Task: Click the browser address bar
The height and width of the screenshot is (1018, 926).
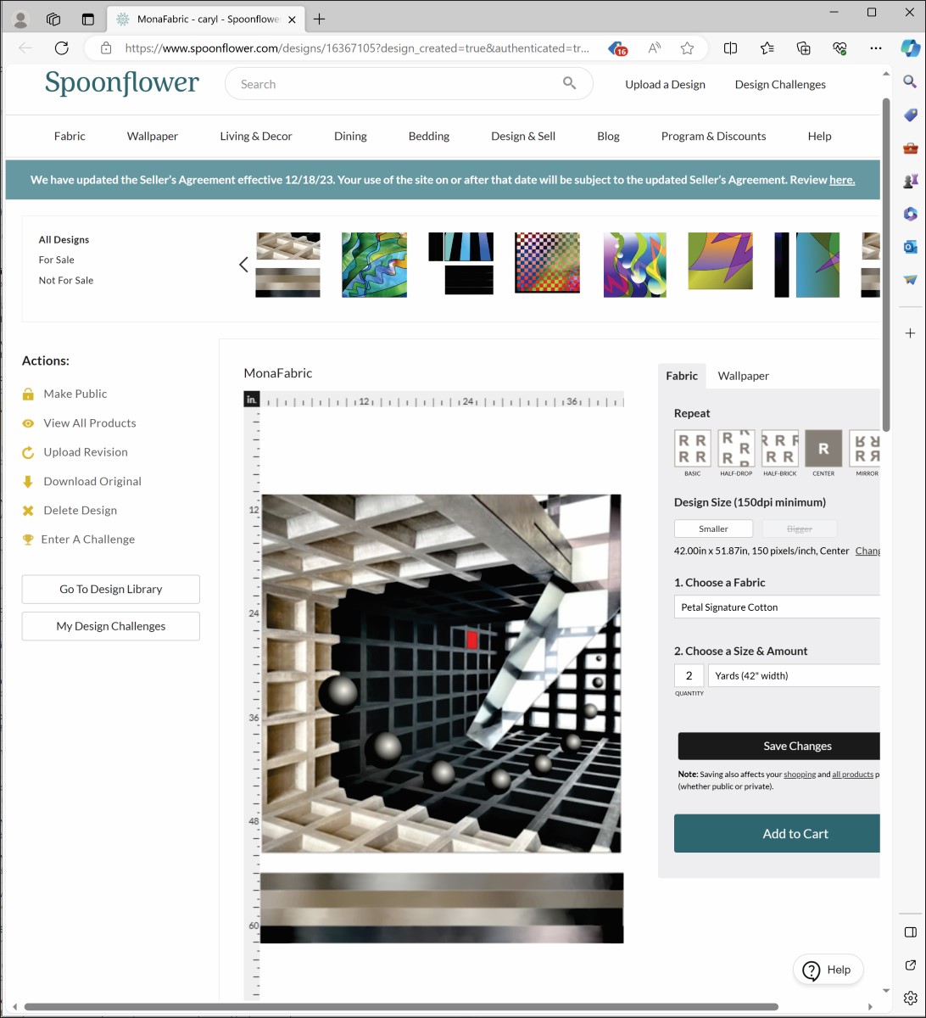Action: pyautogui.click(x=356, y=48)
